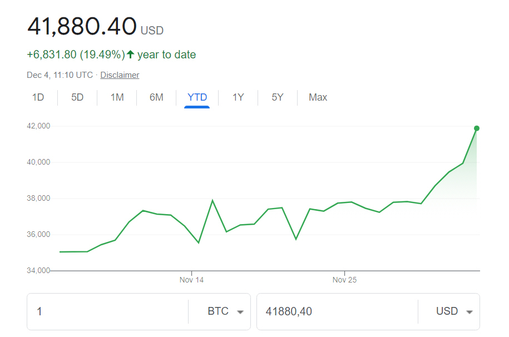
Task: Click the green endpoint dot on chart
Action: (477, 128)
